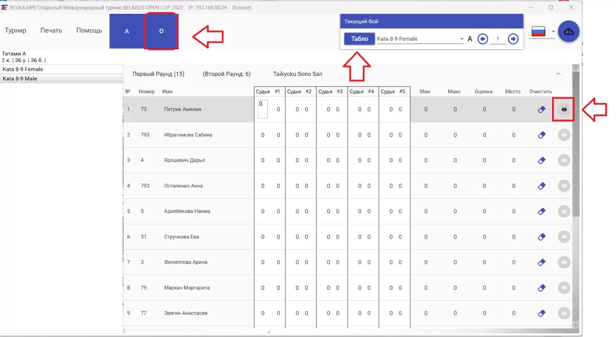This screenshot has height=337, width=616.
Task: Click the cloud upload button
Action: (568, 32)
